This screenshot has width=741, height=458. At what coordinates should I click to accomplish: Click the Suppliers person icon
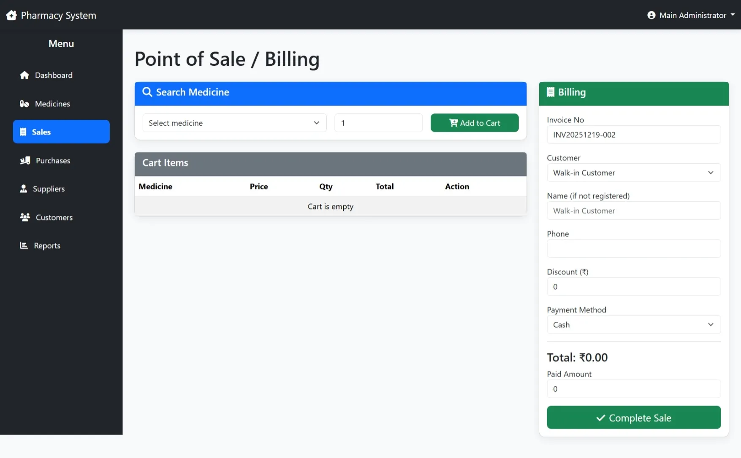(x=24, y=189)
